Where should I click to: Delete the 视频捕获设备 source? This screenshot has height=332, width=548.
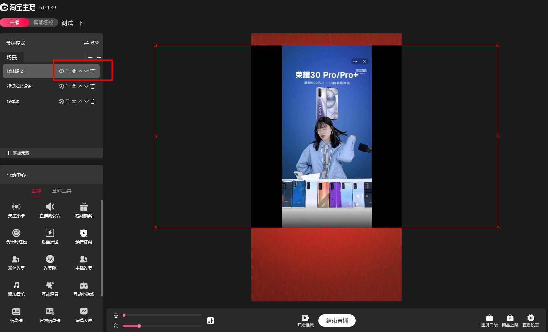point(93,86)
